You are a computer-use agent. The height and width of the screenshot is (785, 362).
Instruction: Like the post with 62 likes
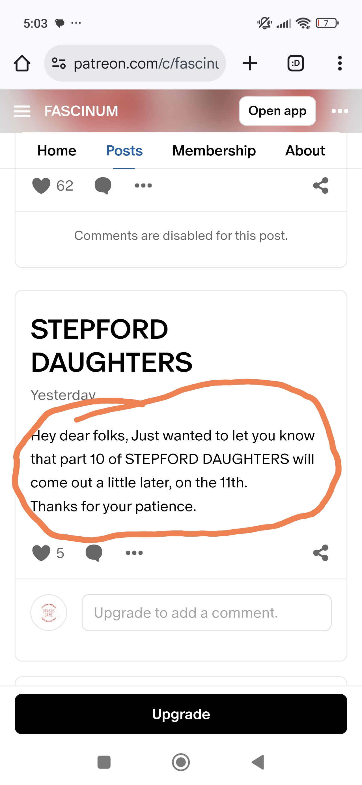(x=41, y=185)
